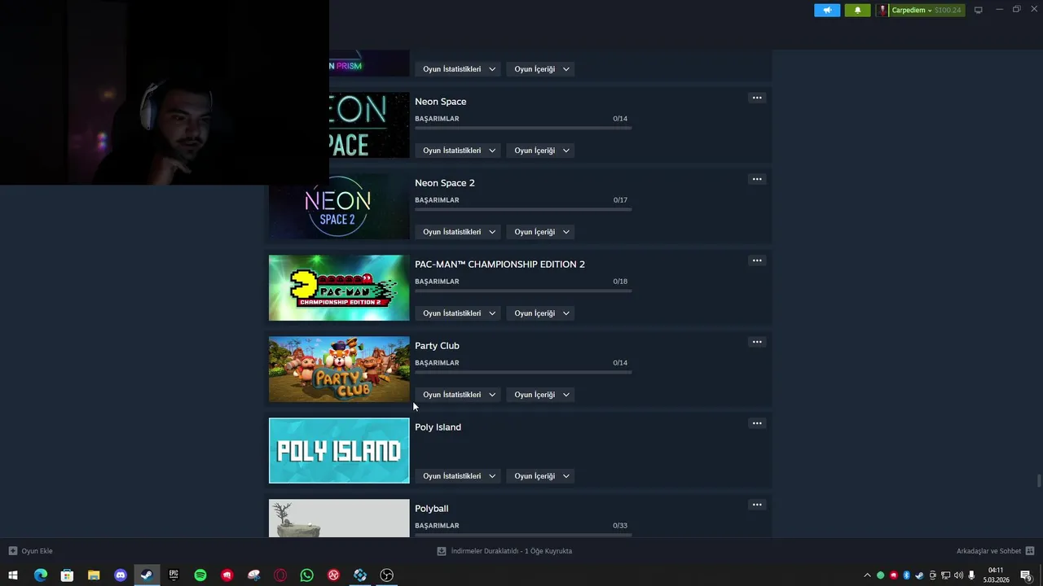1043x586 pixels.
Task: Open the Poly Island game title
Action: (438, 427)
